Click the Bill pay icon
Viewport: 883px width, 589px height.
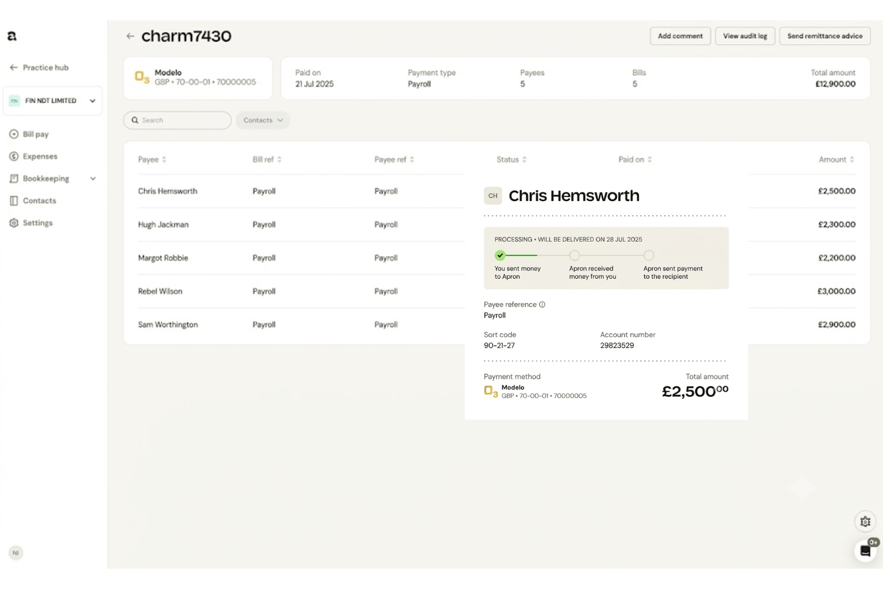(14, 134)
